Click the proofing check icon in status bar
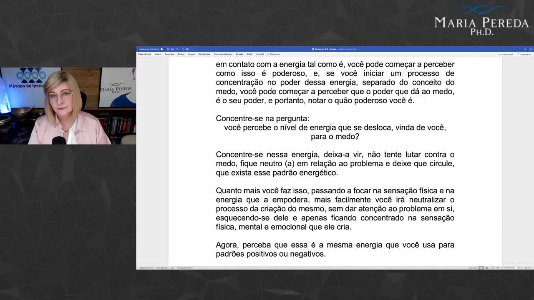The height and width of the screenshot is (300, 534). [x=172, y=268]
